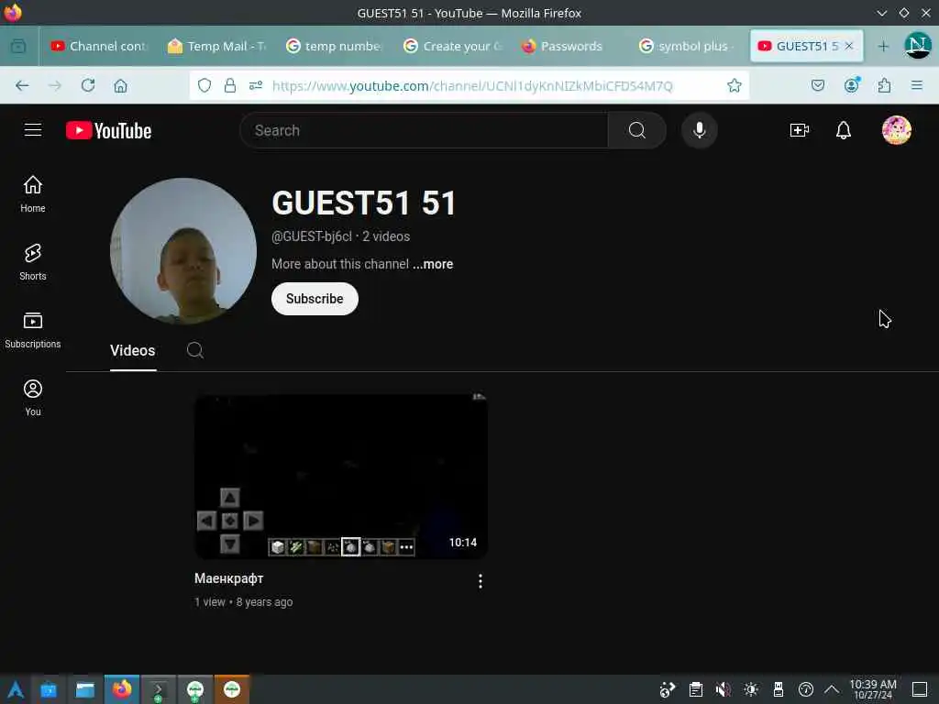Switch to Channel content tab
The height and width of the screenshot is (704, 939).
pos(99,46)
